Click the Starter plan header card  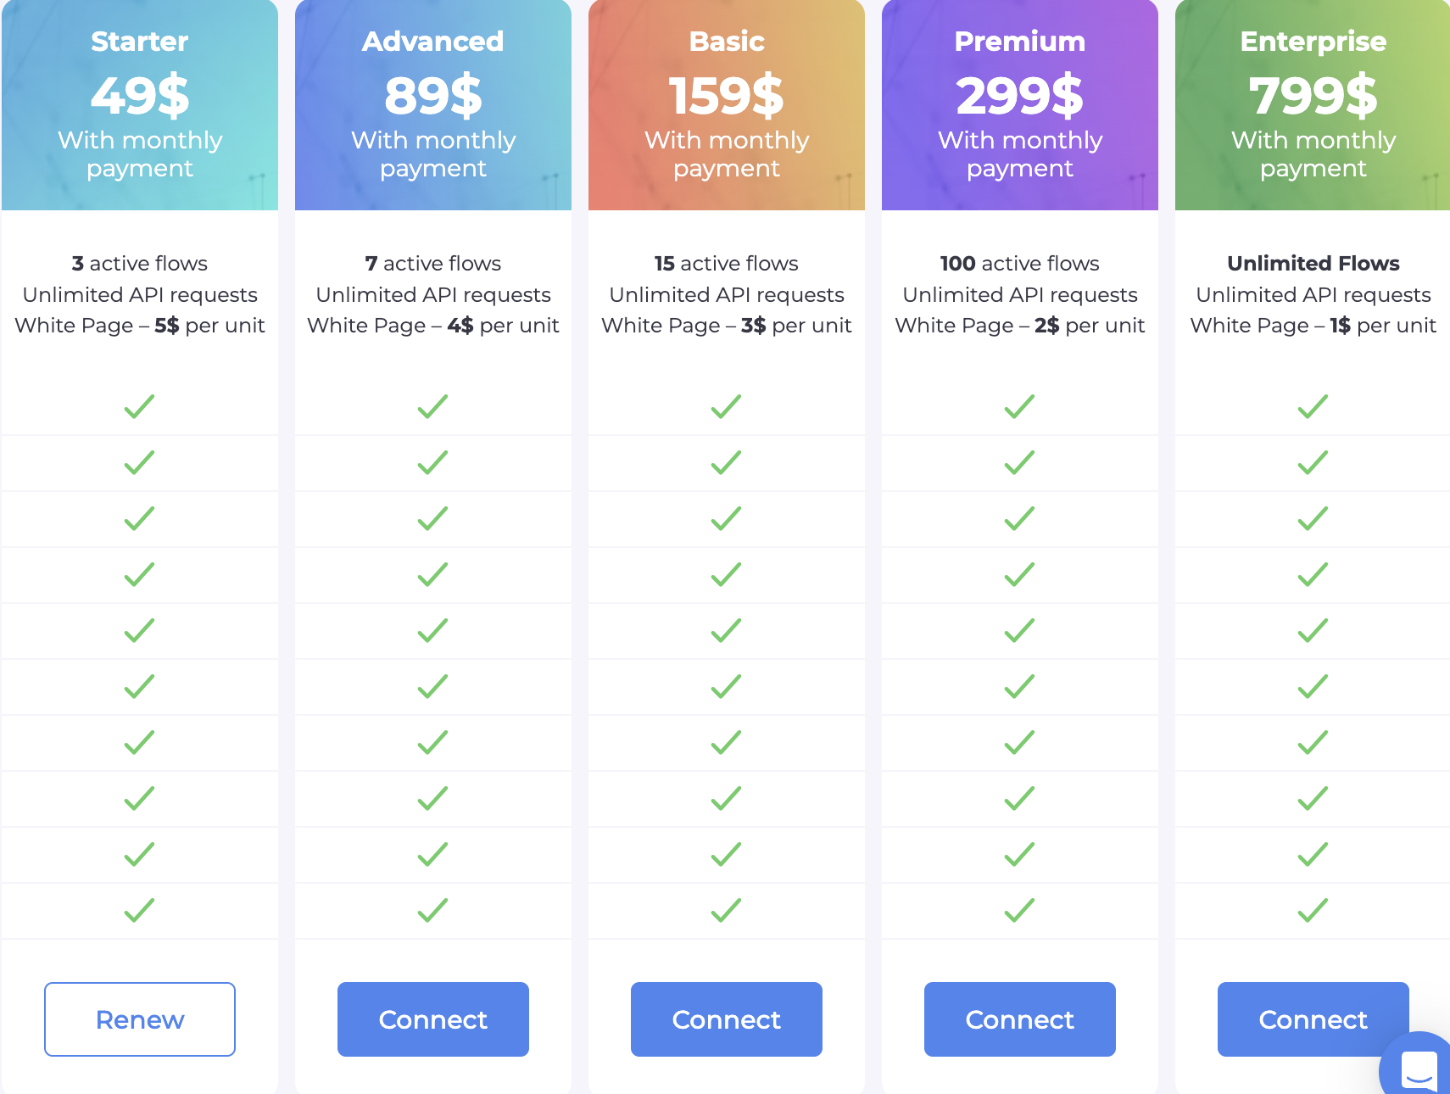[x=140, y=105]
